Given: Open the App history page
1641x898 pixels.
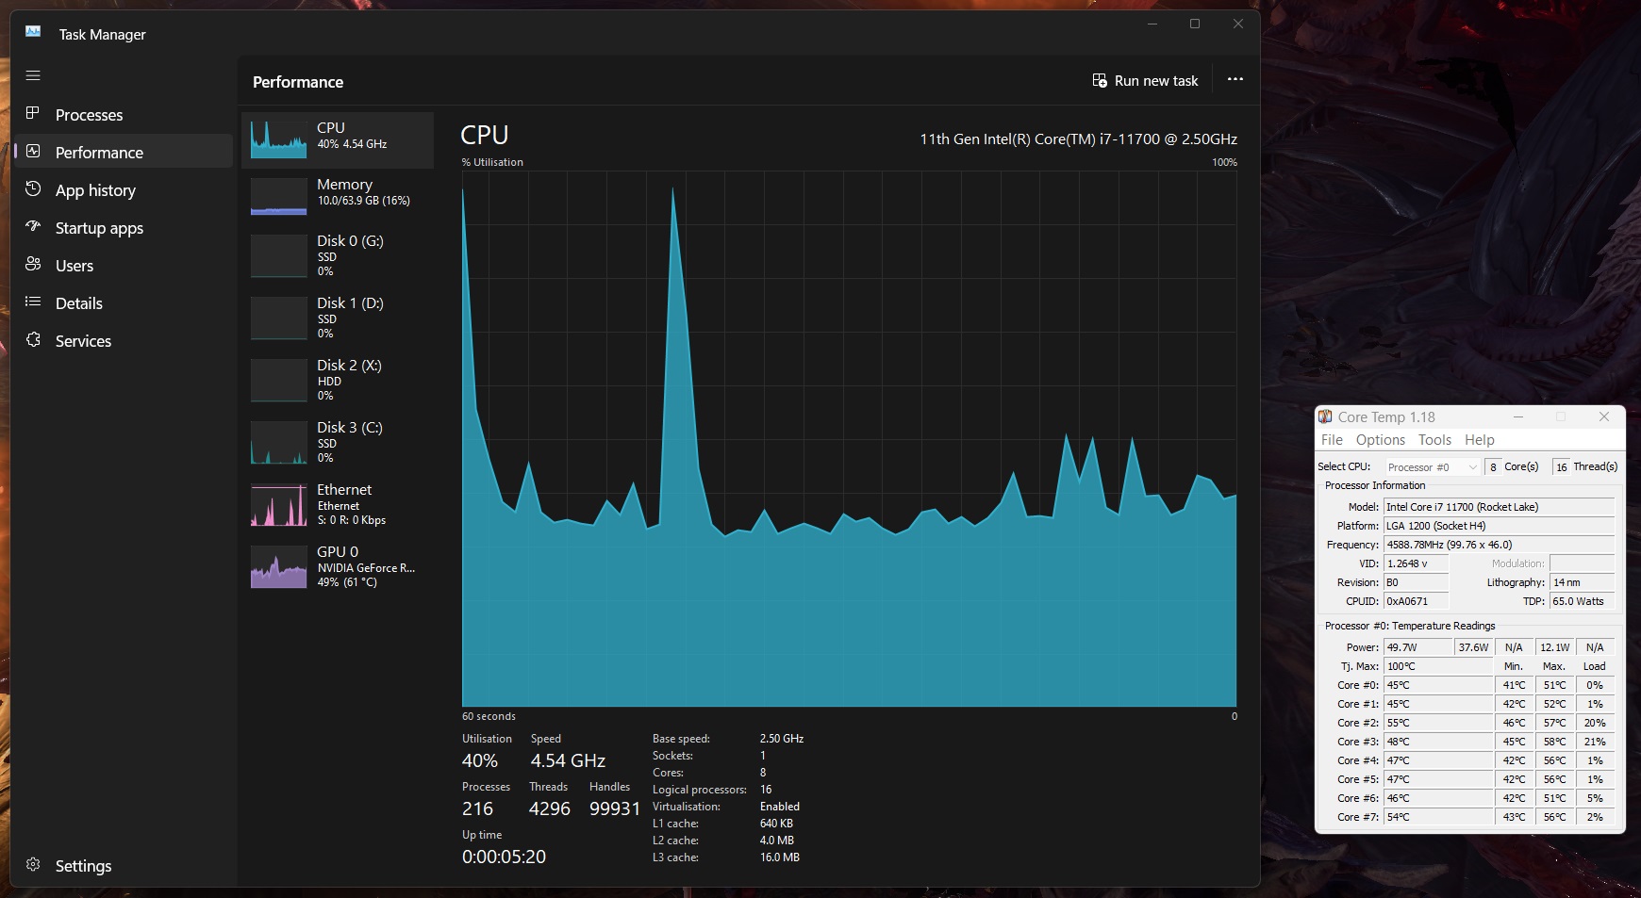Looking at the screenshot, I should pyautogui.click(x=124, y=190).
